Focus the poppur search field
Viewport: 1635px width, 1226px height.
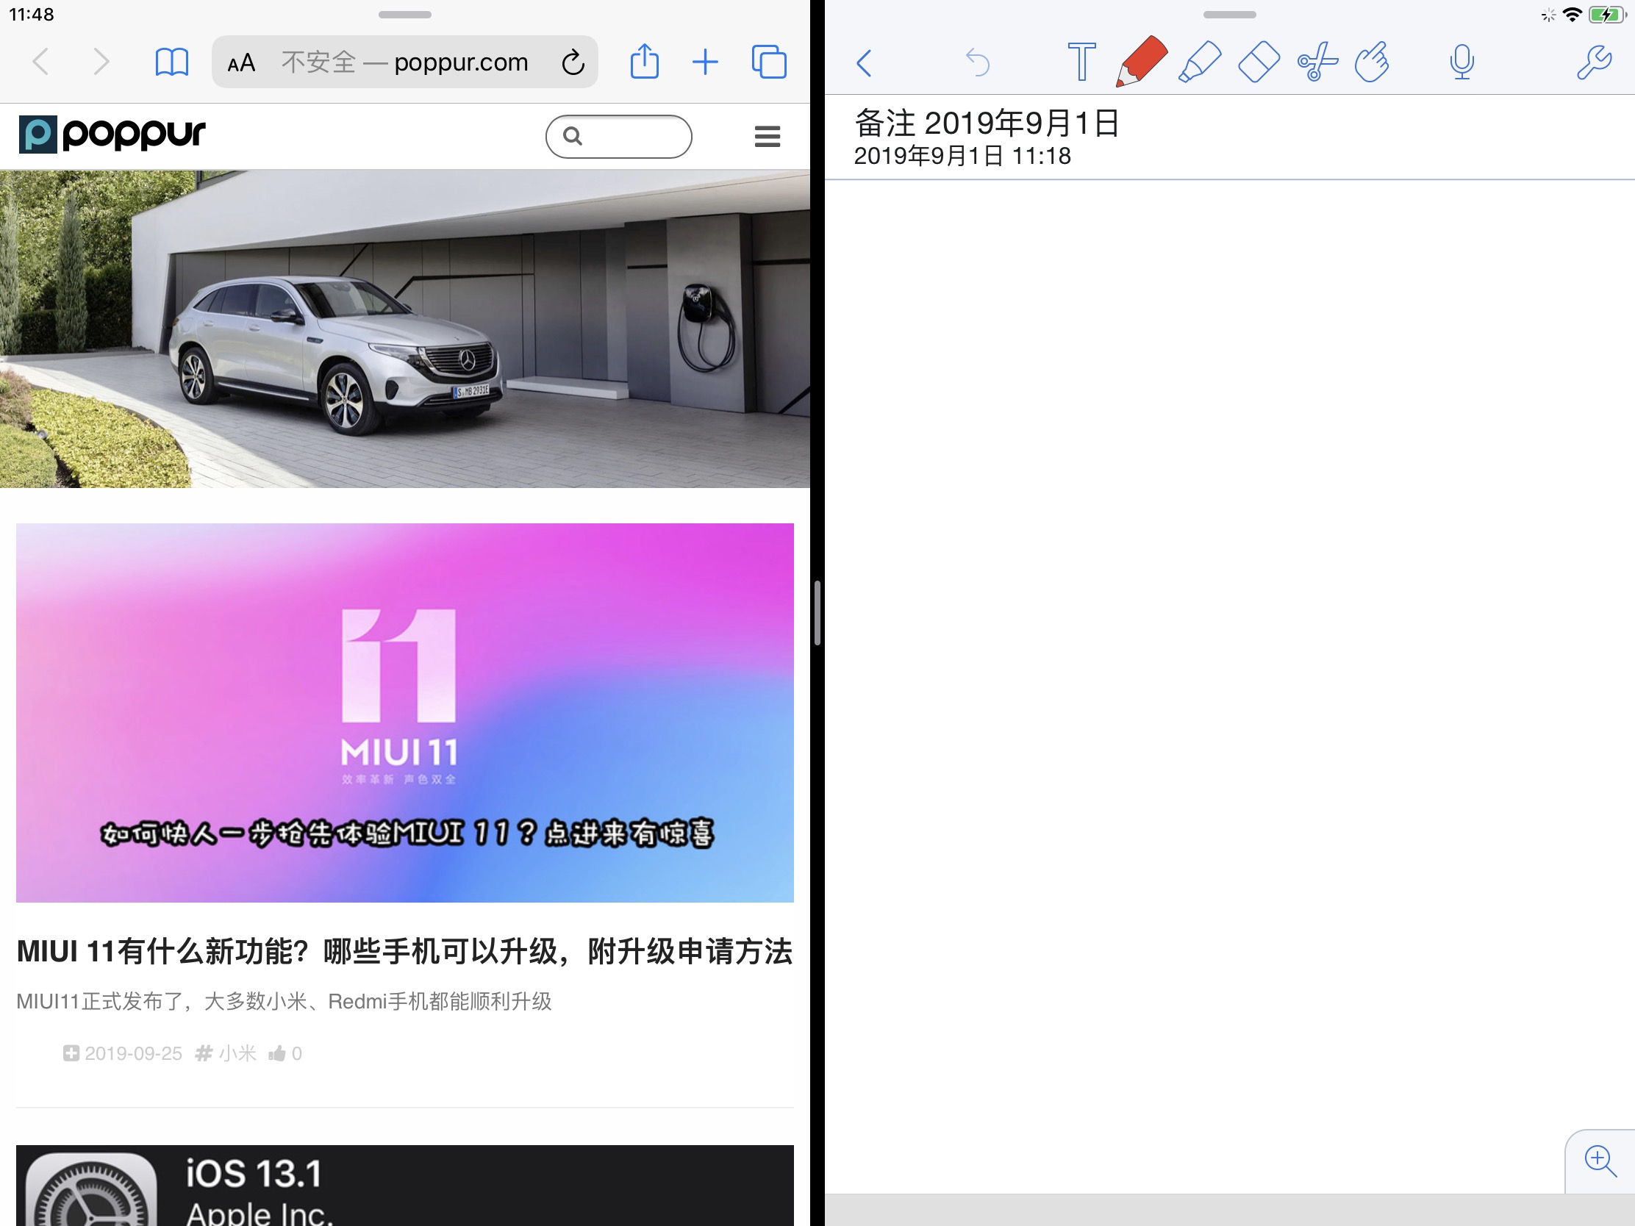(x=619, y=137)
